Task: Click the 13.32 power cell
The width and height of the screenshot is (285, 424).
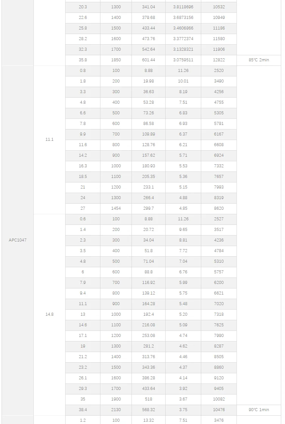Action: [149, 420]
